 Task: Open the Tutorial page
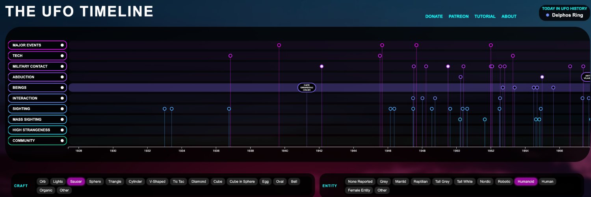tap(485, 17)
